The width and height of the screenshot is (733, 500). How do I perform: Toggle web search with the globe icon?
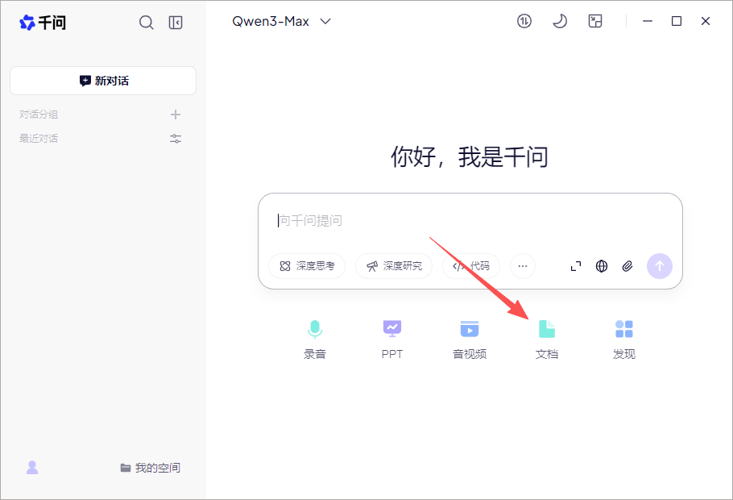(602, 266)
